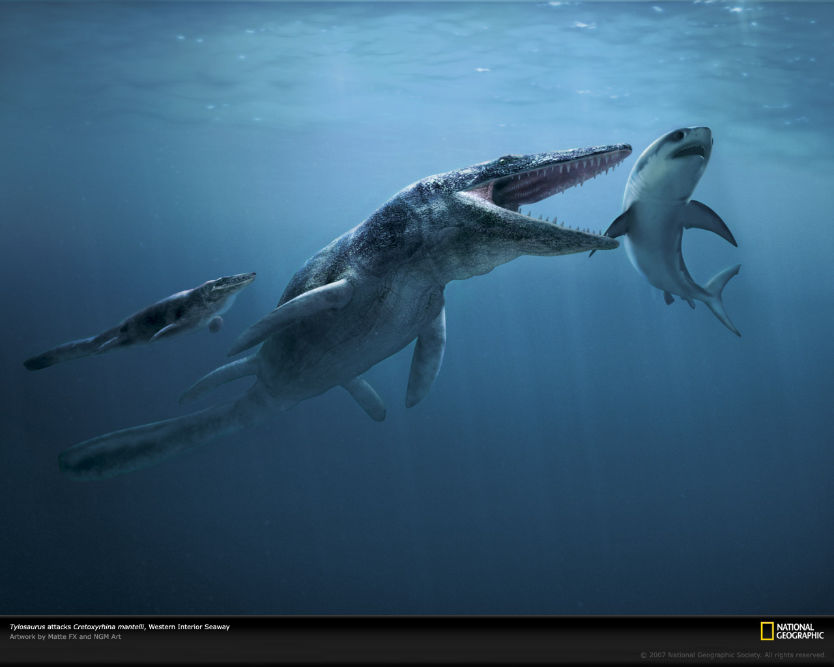Select the Cretoxyrhina mantelli species name text
Screen dimensions: 834x667
coord(109,627)
